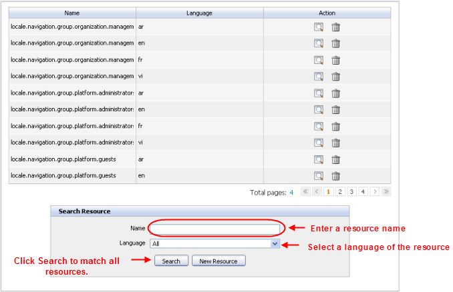453x292 pixels.
Task: Focus the resource Name input field
Action: pyautogui.click(x=214, y=229)
